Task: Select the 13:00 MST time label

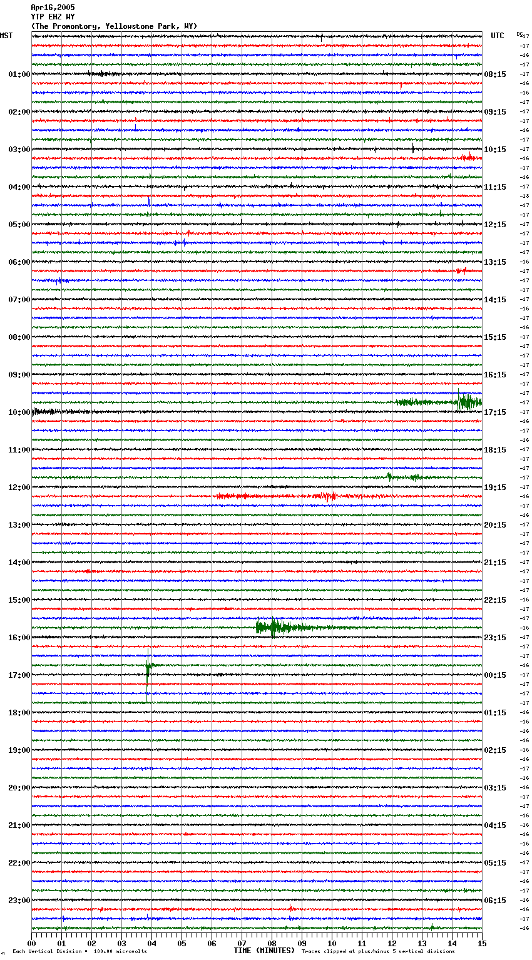Action: click(19, 525)
